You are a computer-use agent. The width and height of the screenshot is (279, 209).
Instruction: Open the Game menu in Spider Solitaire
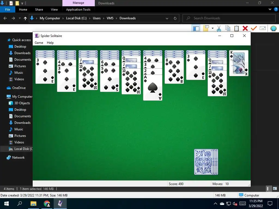point(39,43)
